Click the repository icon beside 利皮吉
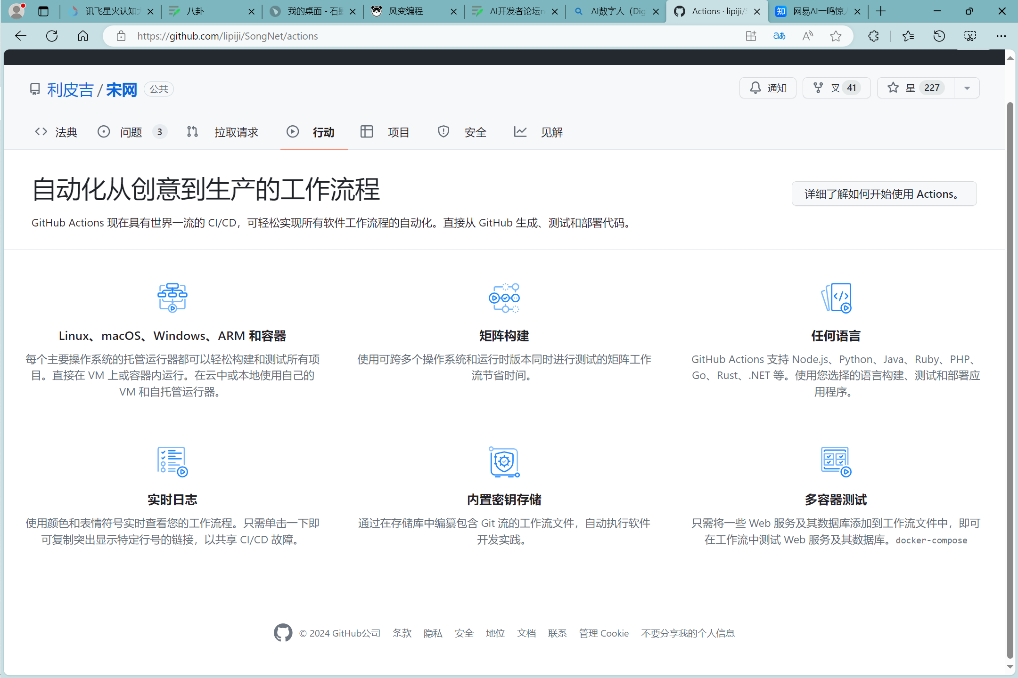The height and width of the screenshot is (678, 1018). click(35, 89)
